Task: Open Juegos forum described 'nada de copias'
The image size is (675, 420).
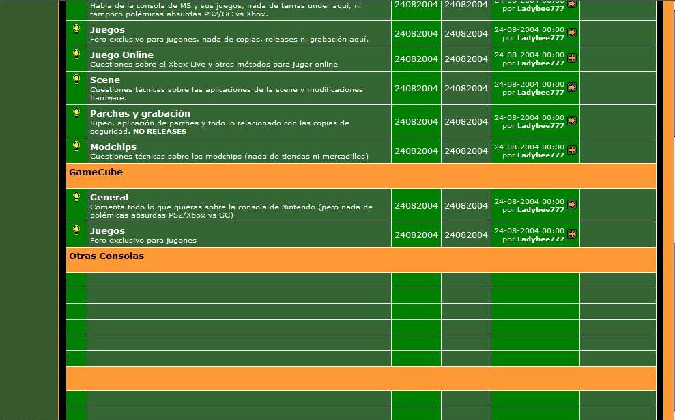Action: point(107,30)
